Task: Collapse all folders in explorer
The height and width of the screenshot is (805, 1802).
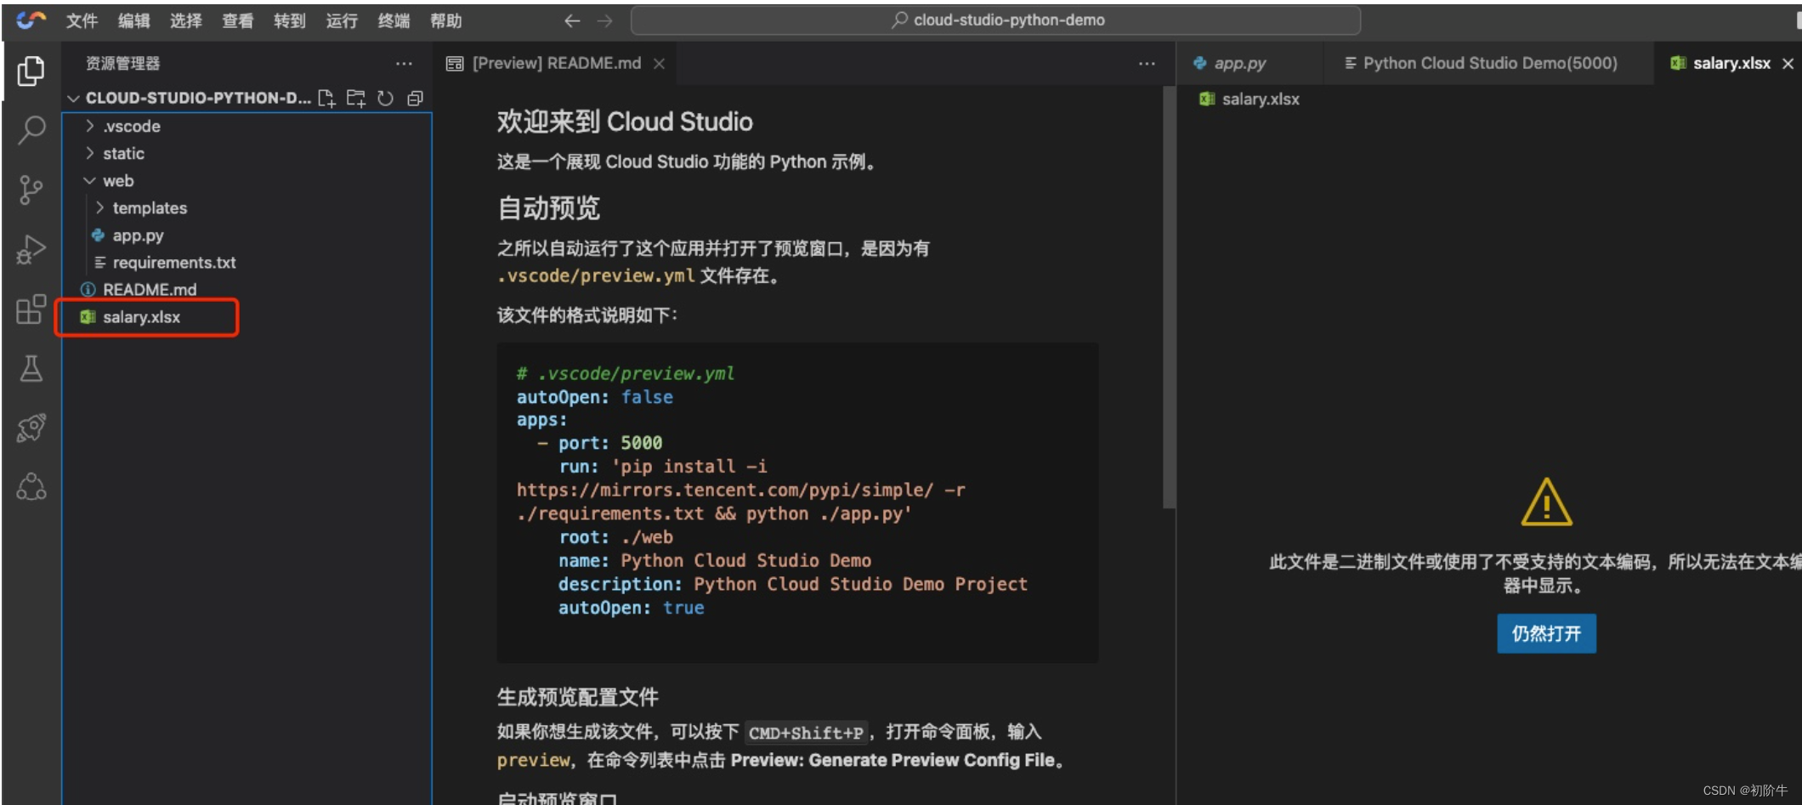Action: [415, 99]
